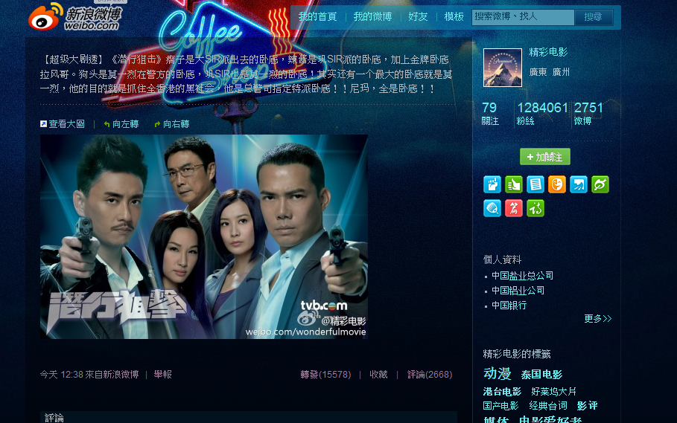
Task: Click the raised fist badge icon
Action: 492,184
